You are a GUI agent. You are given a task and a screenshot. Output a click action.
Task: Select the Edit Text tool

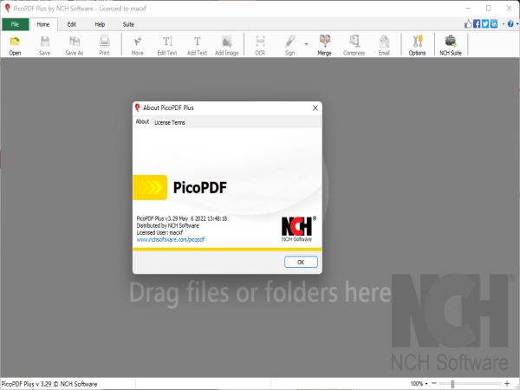pyautogui.click(x=167, y=45)
